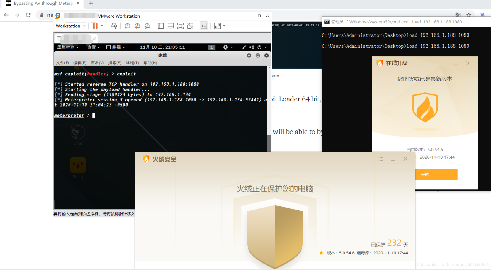Revert the virtual machine to its snapshot

coord(137,26)
